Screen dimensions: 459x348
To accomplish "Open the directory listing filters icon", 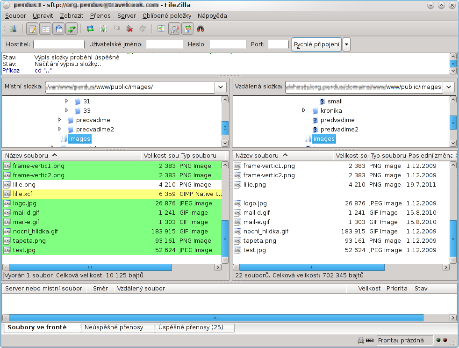I will [161, 29].
